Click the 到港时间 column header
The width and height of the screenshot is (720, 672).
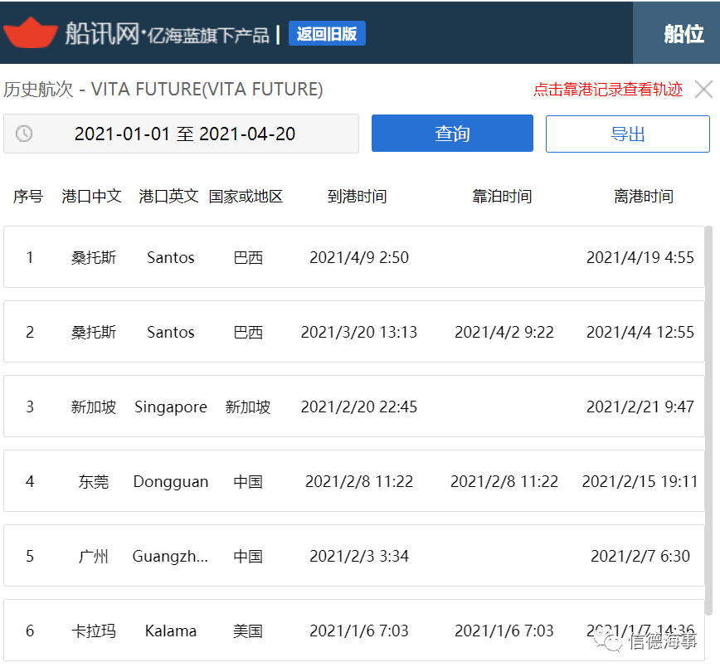pyautogui.click(x=357, y=197)
